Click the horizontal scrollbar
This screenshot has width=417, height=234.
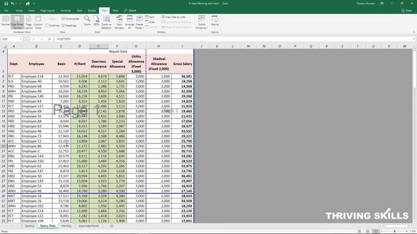(x=396, y=226)
